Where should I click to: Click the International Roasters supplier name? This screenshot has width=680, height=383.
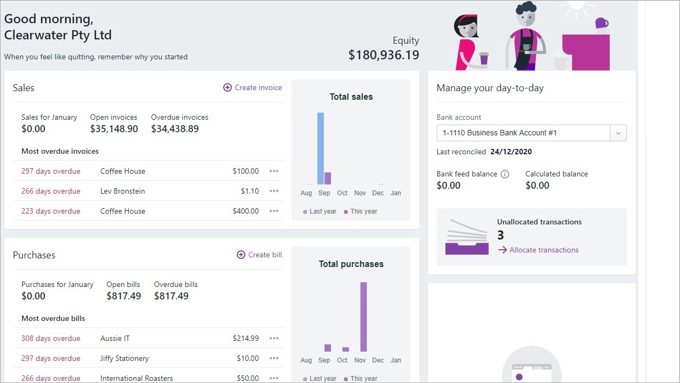coord(137,378)
